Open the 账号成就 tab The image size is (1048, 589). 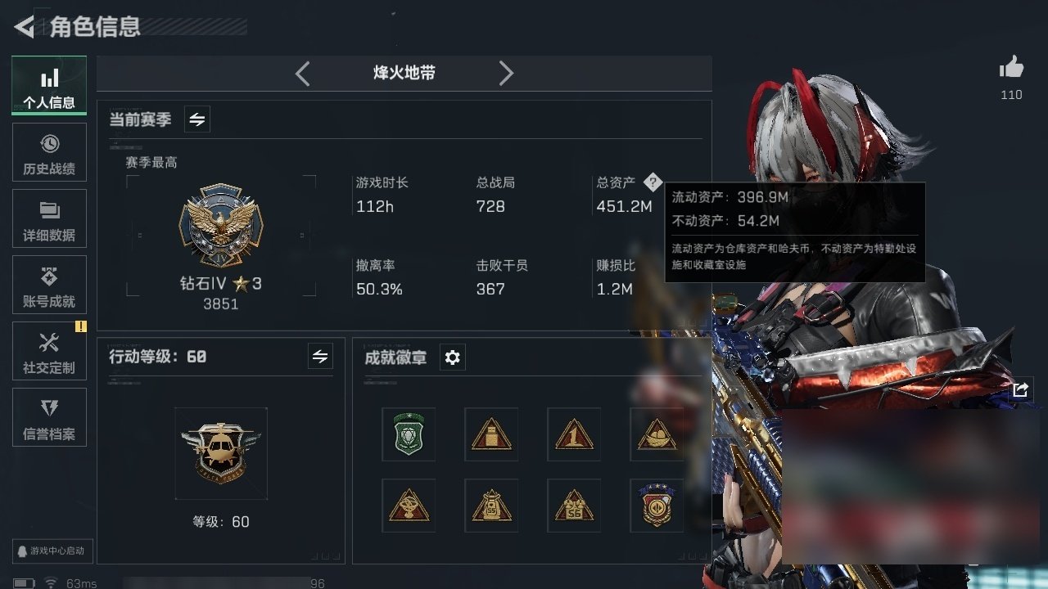click(49, 285)
